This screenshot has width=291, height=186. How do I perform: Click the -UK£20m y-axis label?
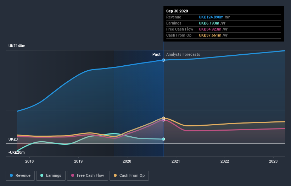17,152
